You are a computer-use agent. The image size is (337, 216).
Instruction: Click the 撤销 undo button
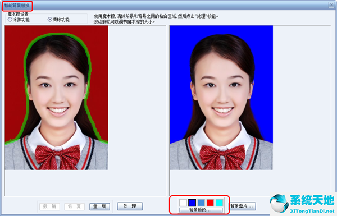coord(49,206)
